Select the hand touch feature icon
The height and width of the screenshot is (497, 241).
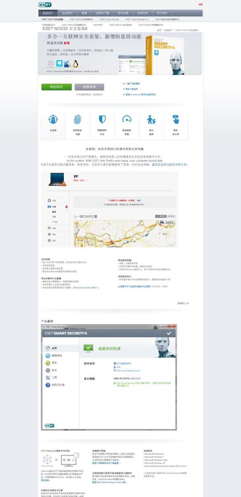(175, 119)
